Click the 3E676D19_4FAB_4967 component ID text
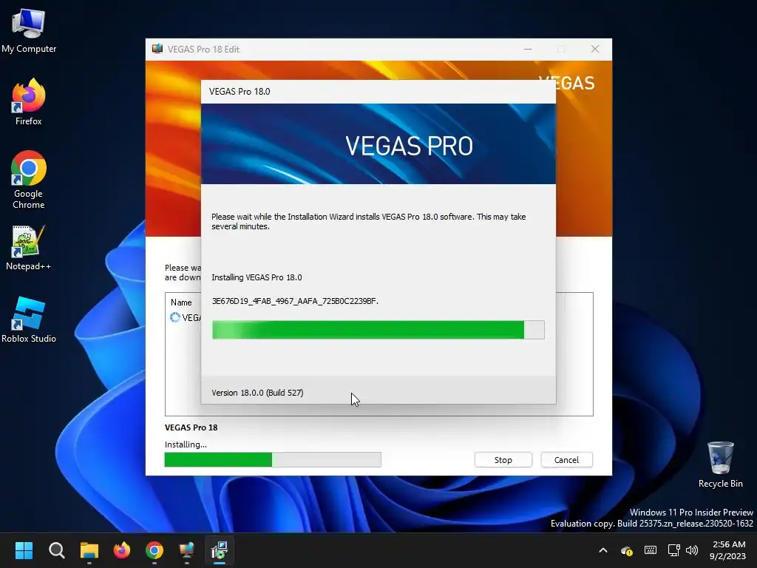Screen dimensions: 757x568 295,301
